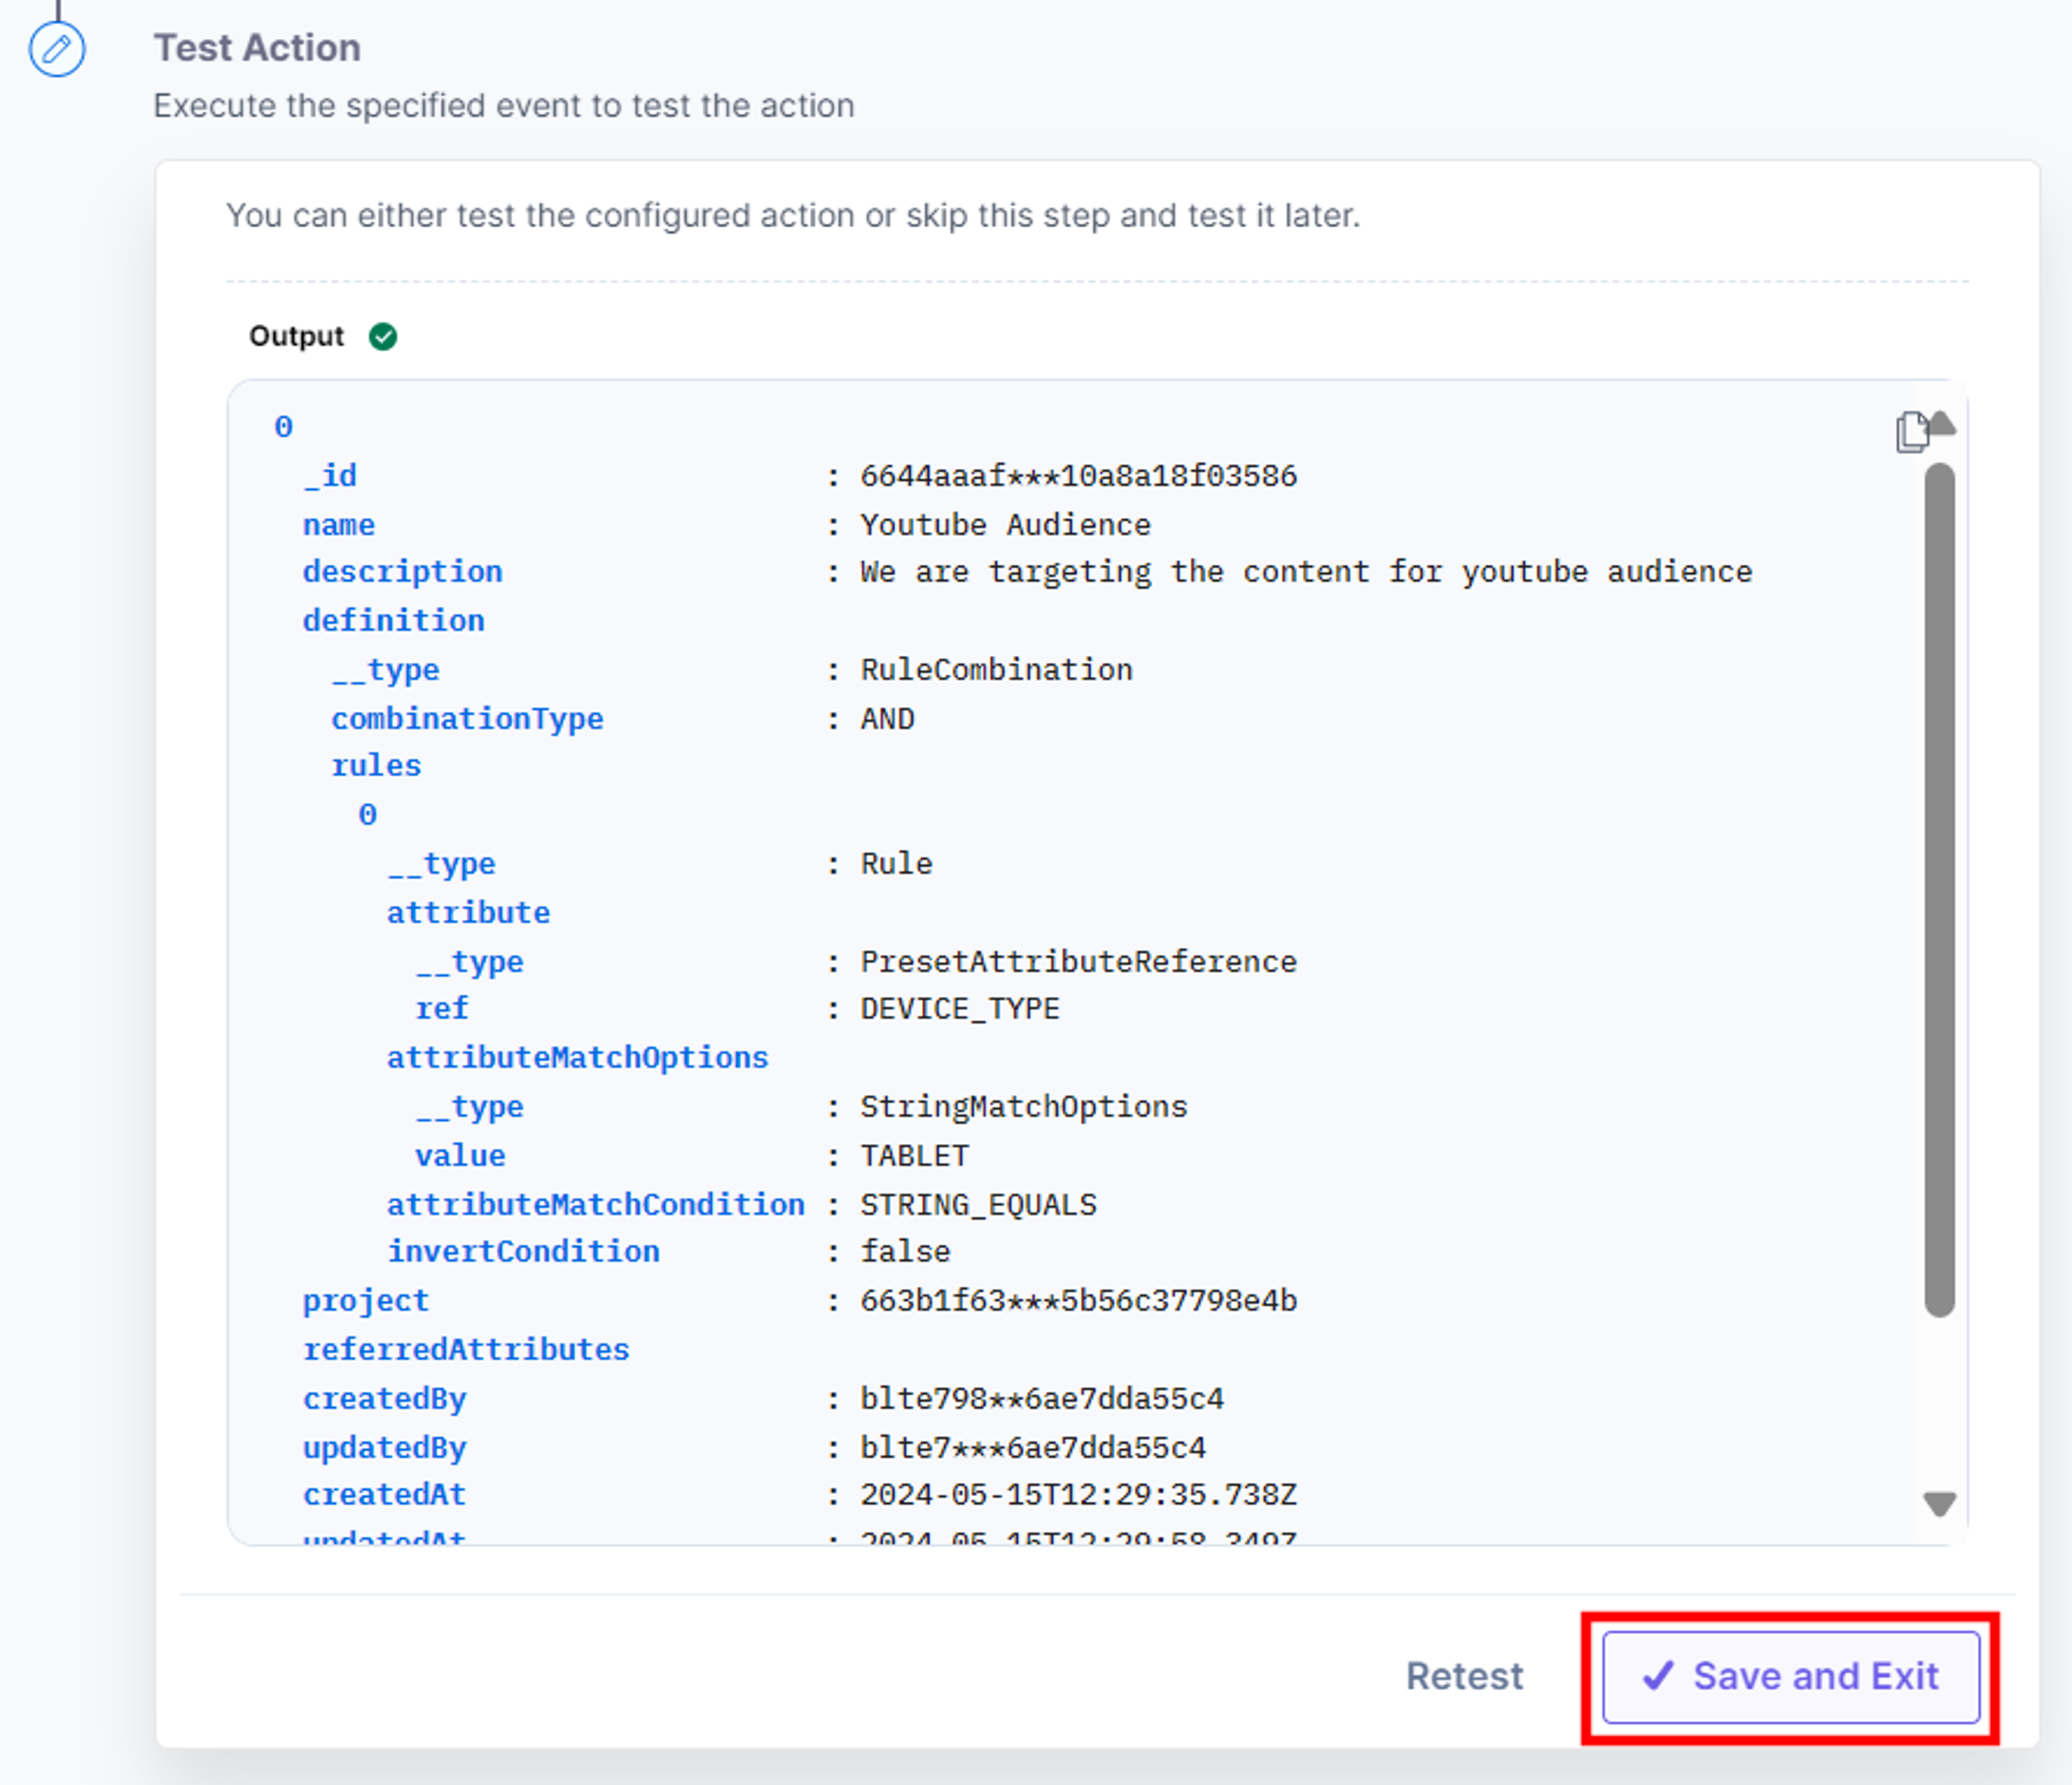This screenshot has width=2072, height=1785.
Task: Click the value key under attributeMatchOptions
Action: click(x=460, y=1156)
